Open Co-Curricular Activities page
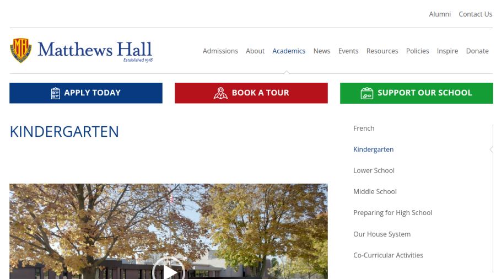Image resolution: width=496 pixels, height=279 pixels. point(388,255)
